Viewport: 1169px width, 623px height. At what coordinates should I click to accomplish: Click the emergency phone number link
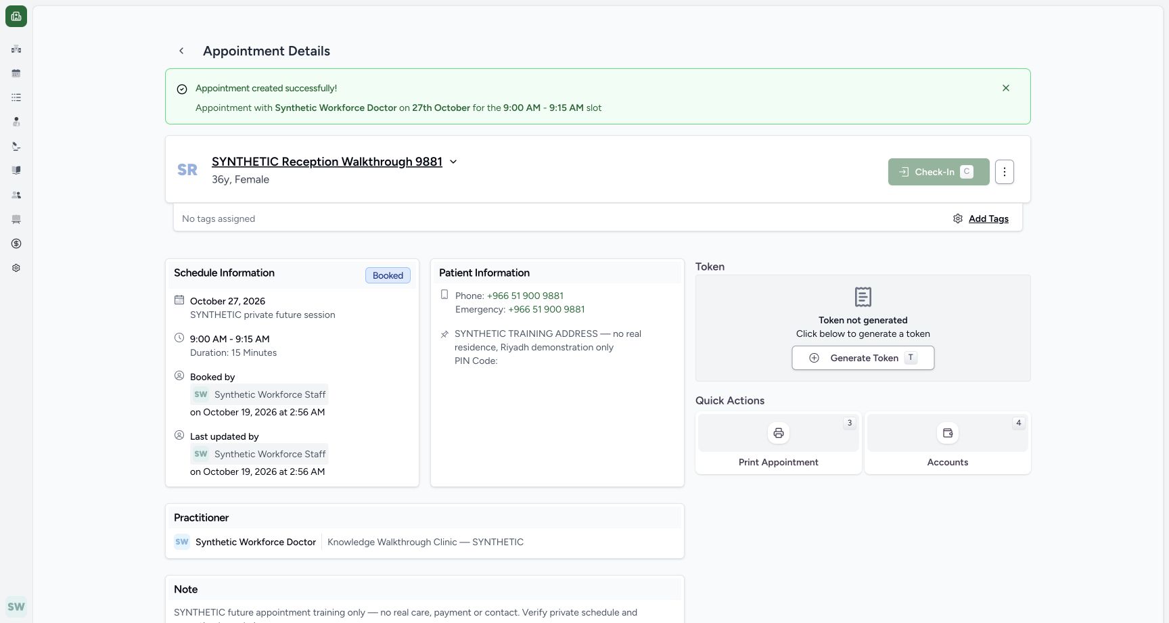click(547, 309)
